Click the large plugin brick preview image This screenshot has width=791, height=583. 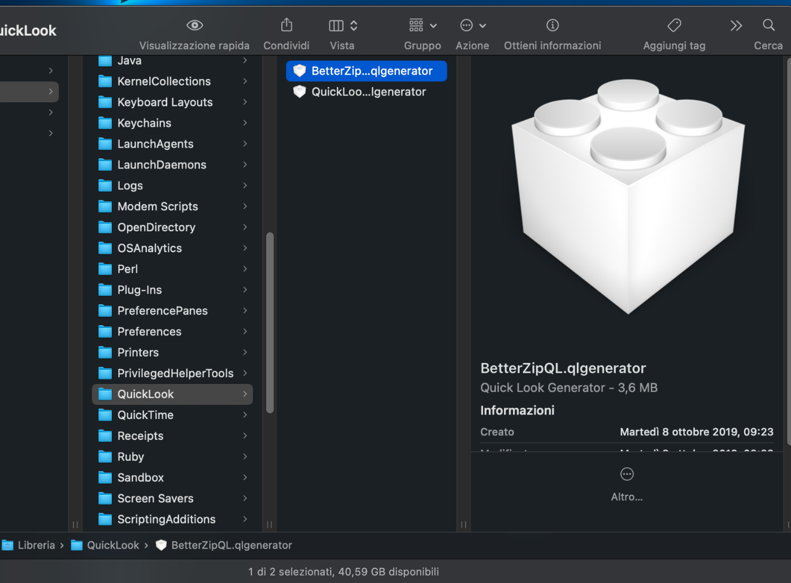tap(628, 196)
